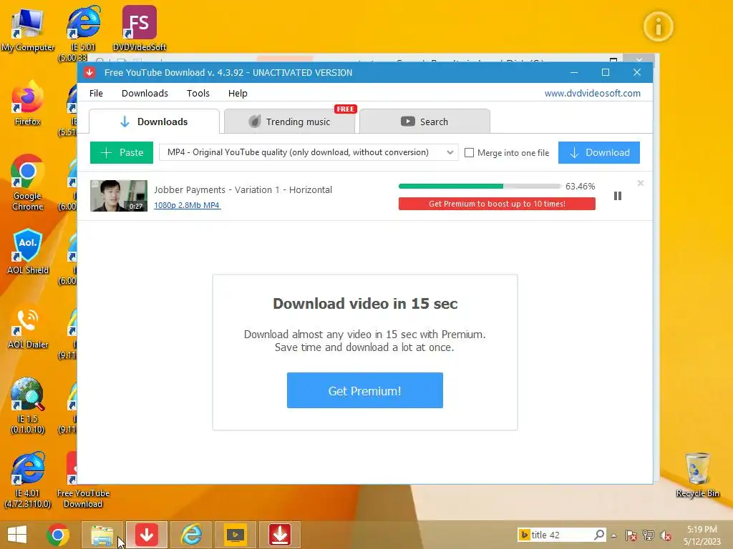Image resolution: width=733 pixels, height=549 pixels.
Task: Open the yellow video player taskbar icon
Action: 236,535
